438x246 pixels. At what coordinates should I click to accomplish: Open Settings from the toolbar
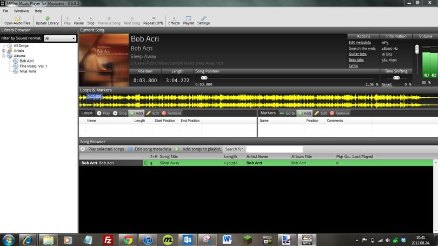click(203, 21)
